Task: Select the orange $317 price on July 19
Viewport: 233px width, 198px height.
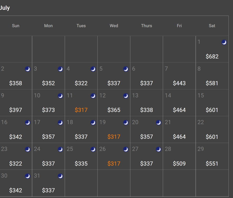Action: coord(114,137)
